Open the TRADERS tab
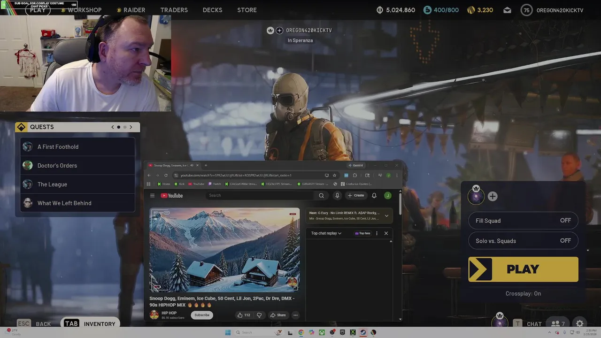Screen dimensions: 601x338 pos(174,10)
